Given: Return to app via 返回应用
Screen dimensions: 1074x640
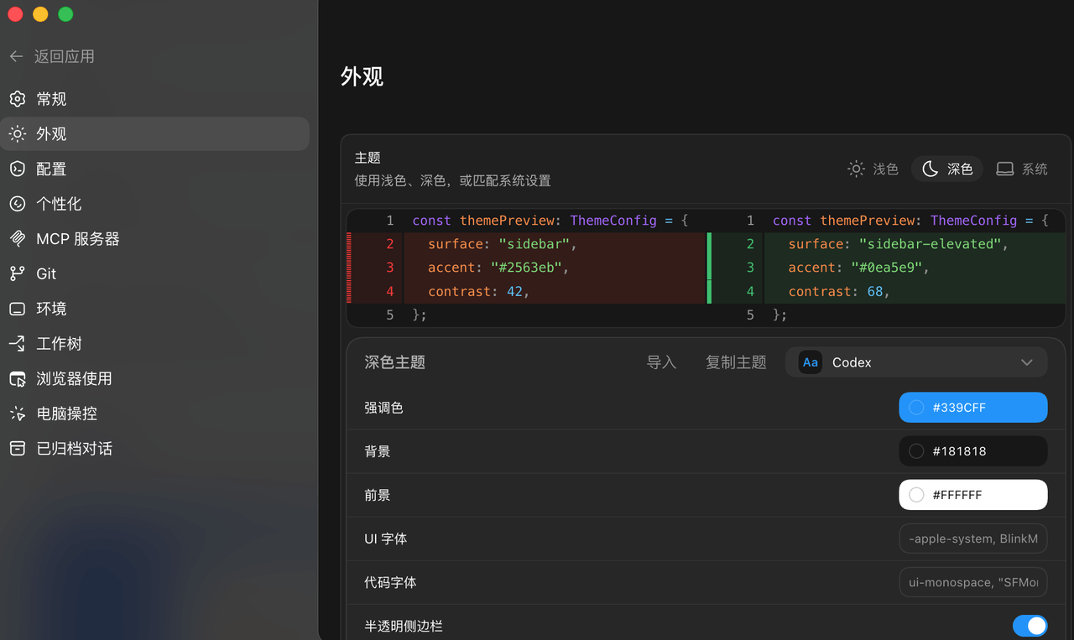Looking at the screenshot, I should (x=52, y=56).
